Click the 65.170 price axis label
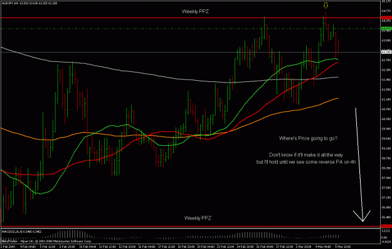The width and height of the screenshot is (392, 249). (x=387, y=1)
